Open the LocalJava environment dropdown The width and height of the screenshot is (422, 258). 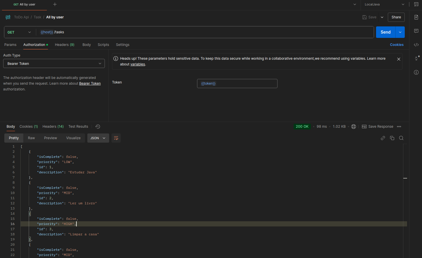point(385,4)
